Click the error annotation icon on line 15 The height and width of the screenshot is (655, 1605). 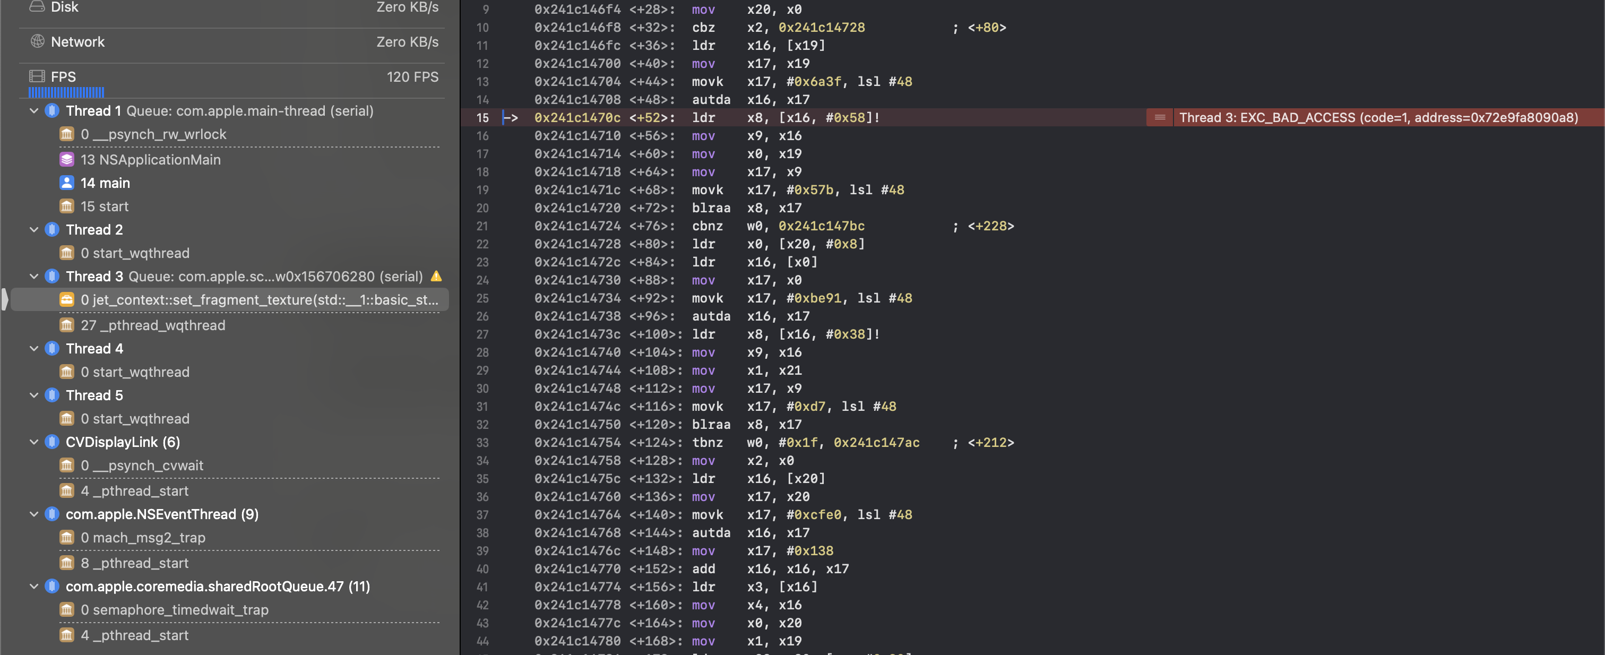pos(1160,117)
